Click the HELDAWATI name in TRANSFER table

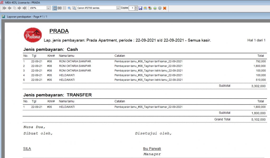67,107
